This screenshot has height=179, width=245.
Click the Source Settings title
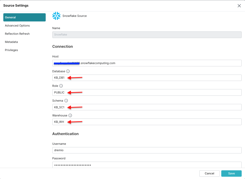(16, 5)
